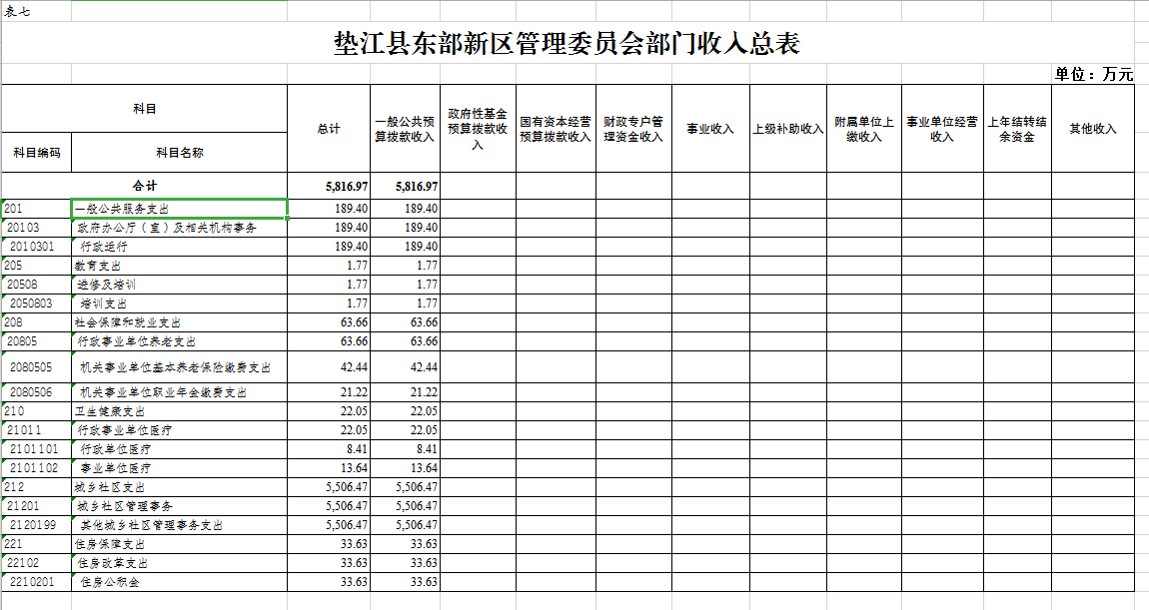Click subject code 205
The height and width of the screenshot is (610, 1149).
(x=37, y=266)
